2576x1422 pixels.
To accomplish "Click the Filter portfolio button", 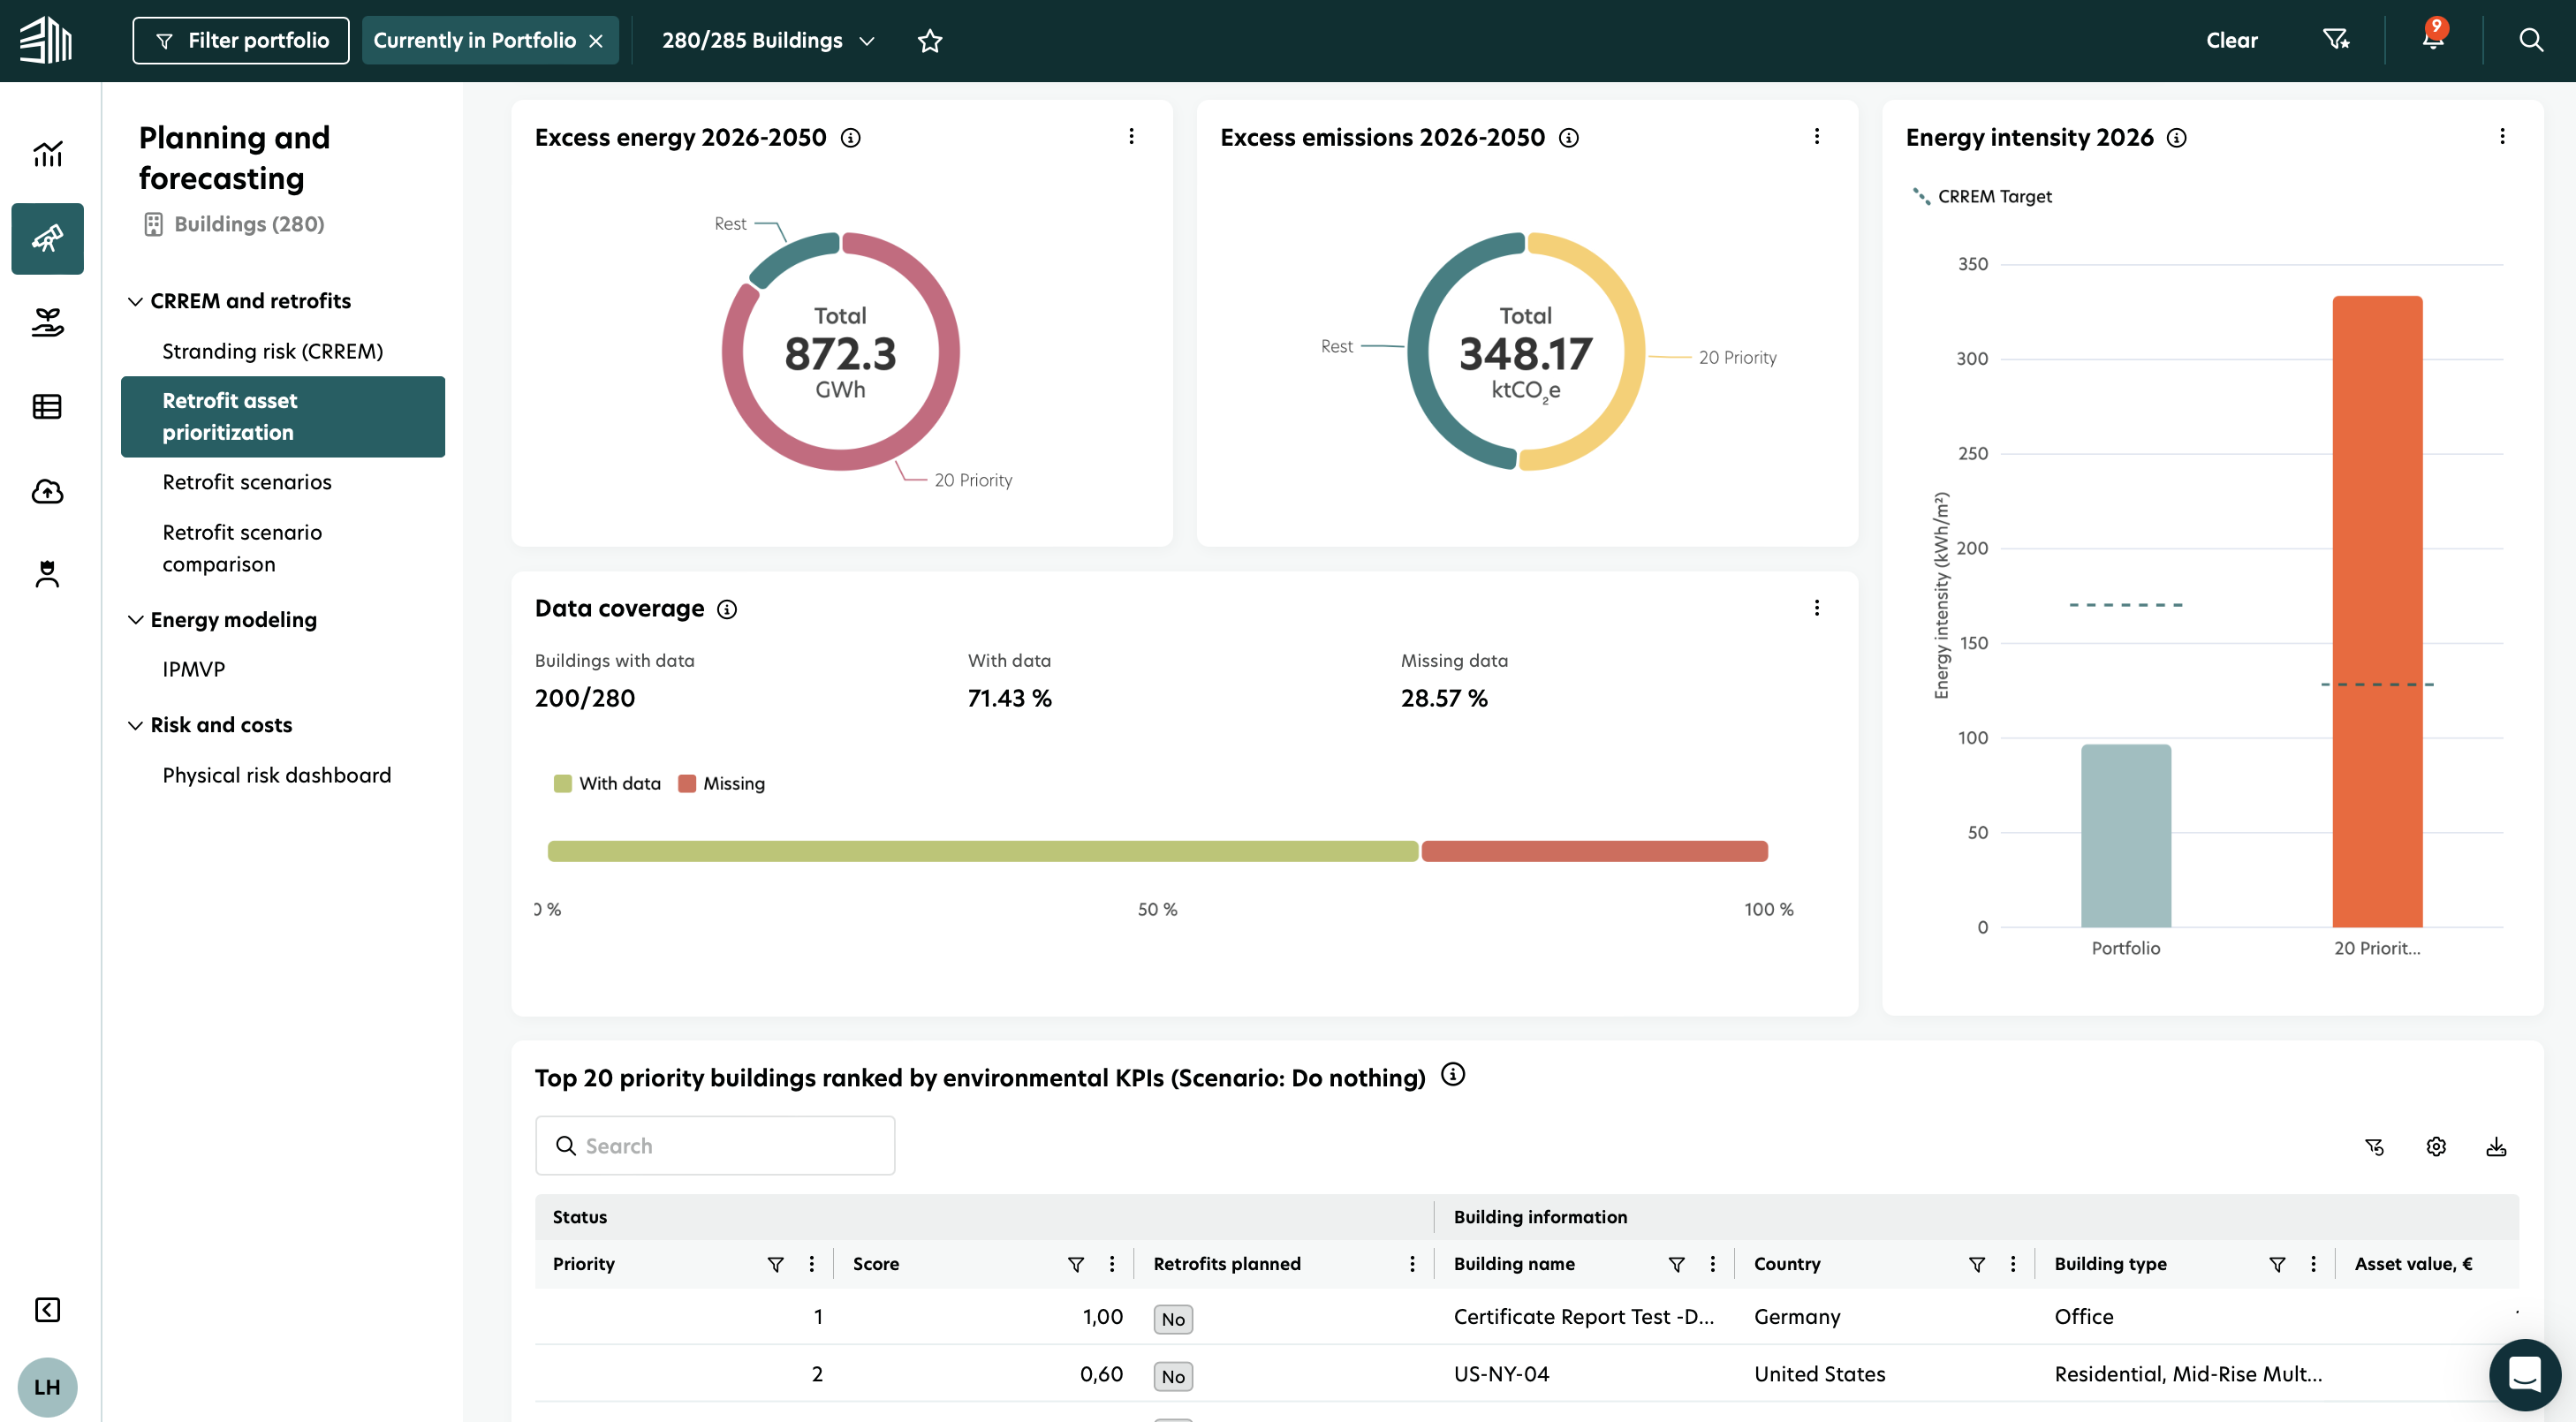I will [x=241, y=40].
